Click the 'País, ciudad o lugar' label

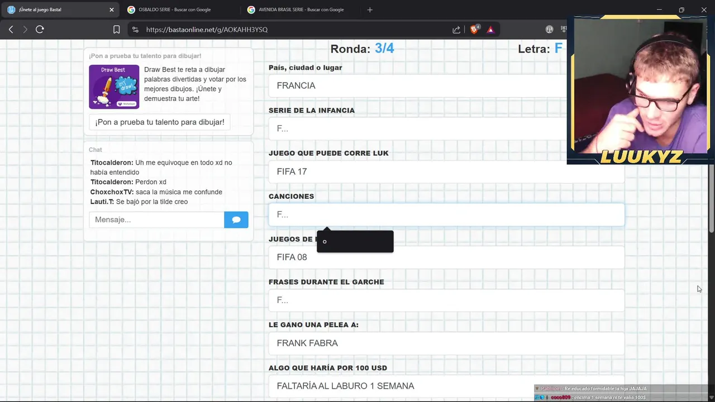306,68
